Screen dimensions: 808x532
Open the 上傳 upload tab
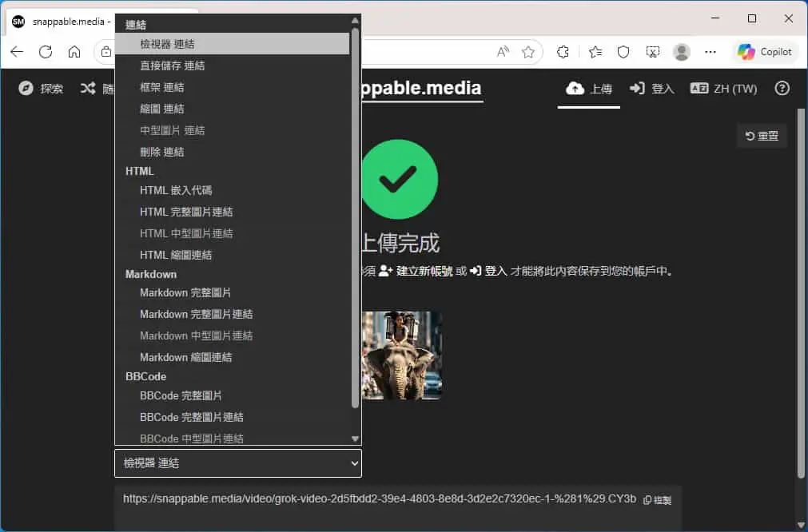(588, 89)
